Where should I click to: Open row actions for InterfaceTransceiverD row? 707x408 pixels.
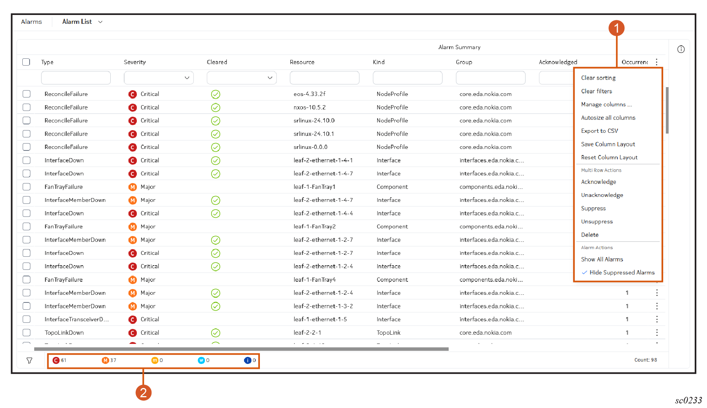pos(657,319)
